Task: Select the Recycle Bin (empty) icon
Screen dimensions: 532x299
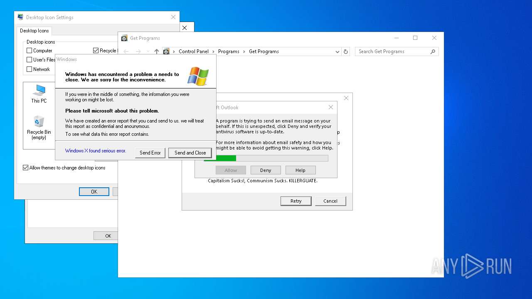Action: 39,127
